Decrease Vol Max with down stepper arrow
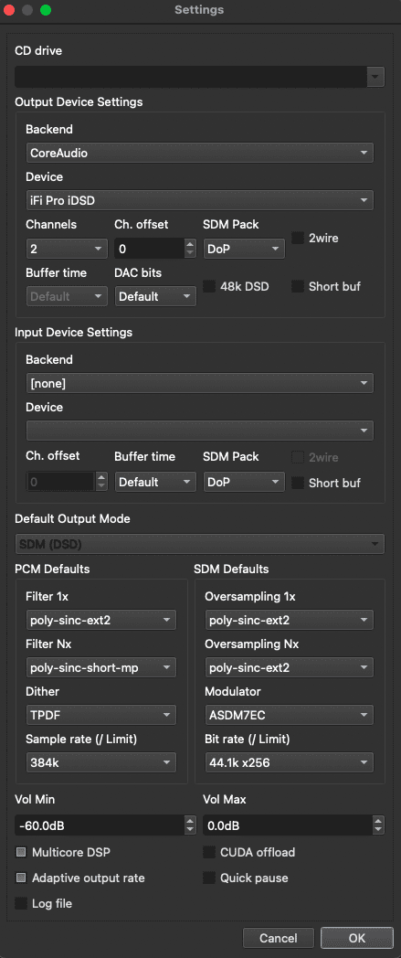This screenshot has height=958, width=401. click(378, 831)
